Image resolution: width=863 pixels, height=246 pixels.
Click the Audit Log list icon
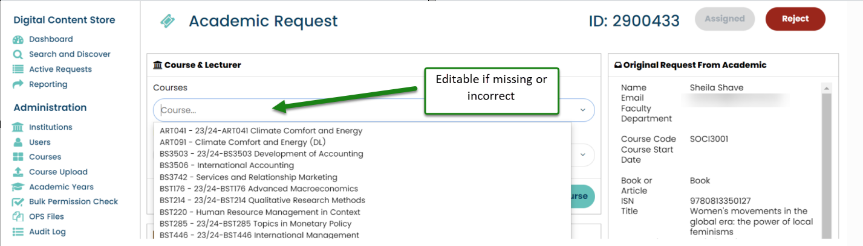pyautogui.click(x=18, y=232)
